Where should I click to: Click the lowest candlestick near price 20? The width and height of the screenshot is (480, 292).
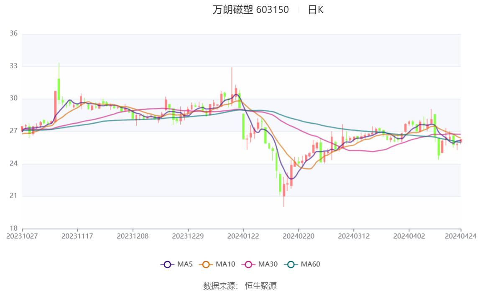pos(284,193)
